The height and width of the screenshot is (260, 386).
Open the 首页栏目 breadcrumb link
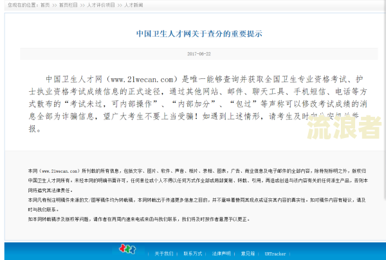pos(68,5)
